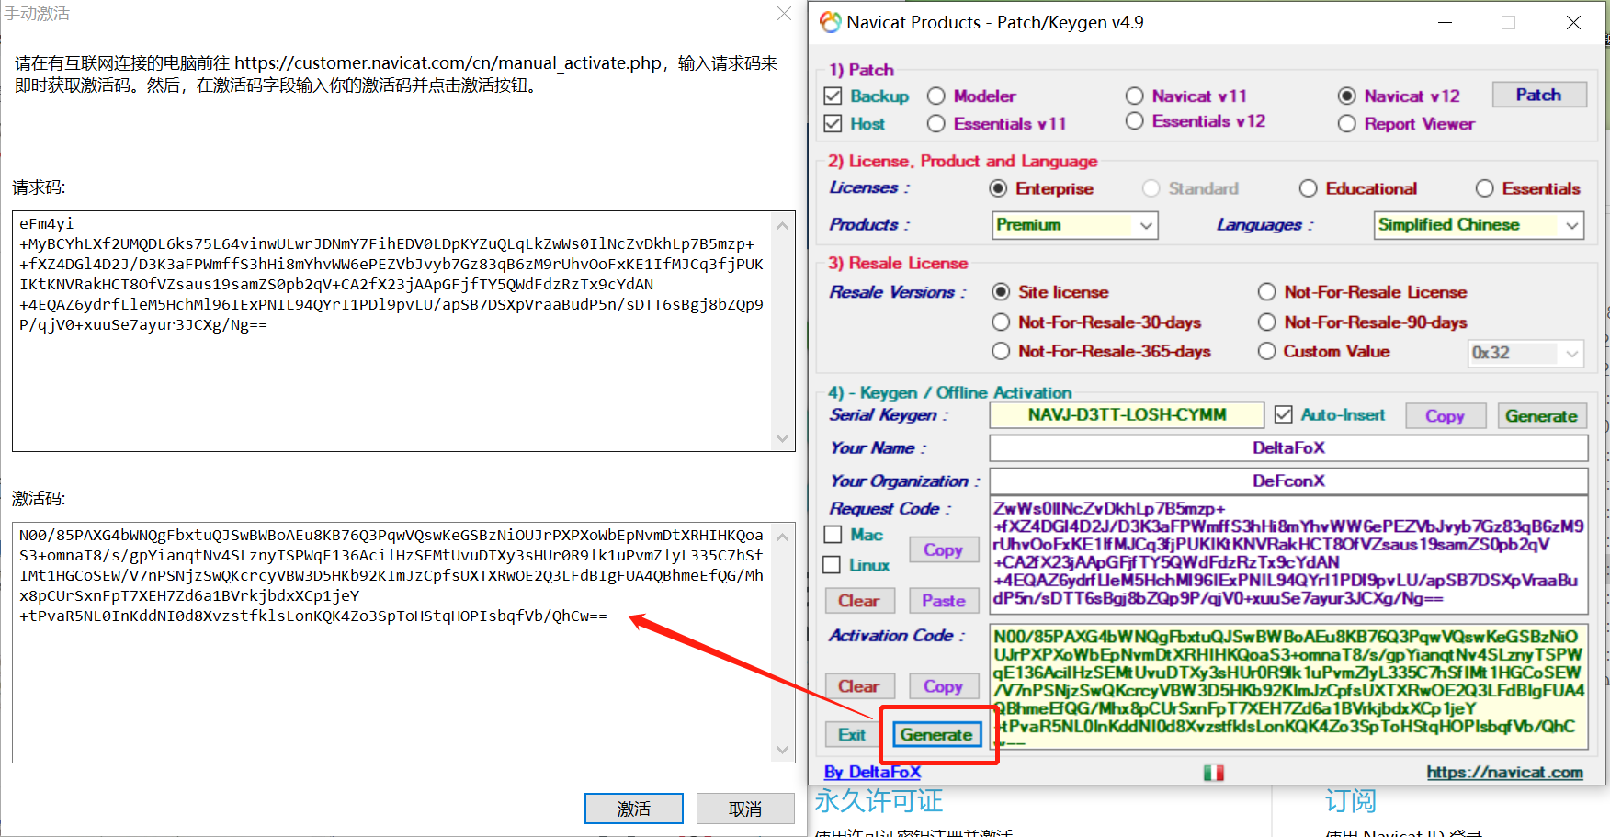Select the Report Viewer radio button
The width and height of the screenshot is (1610, 837).
pyautogui.click(x=1346, y=124)
